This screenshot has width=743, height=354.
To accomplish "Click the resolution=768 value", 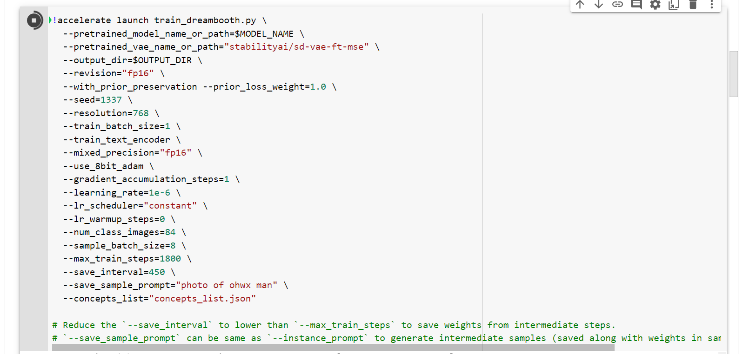I will pyautogui.click(x=141, y=113).
